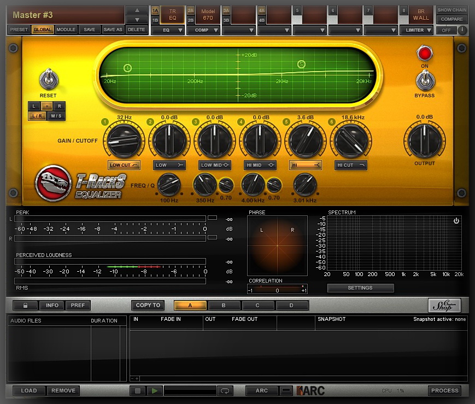Toggle the LOW MID band button
The image size is (475, 404).
pos(215,165)
